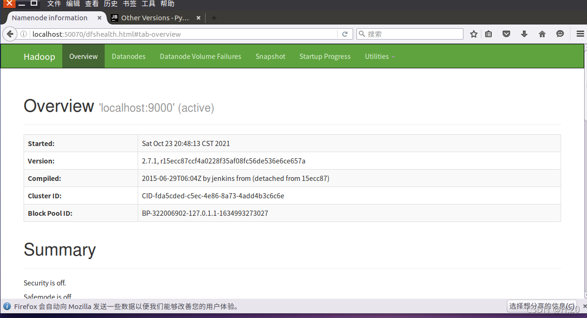
Task: Click the 'Security is off.' text
Action: 45,283
